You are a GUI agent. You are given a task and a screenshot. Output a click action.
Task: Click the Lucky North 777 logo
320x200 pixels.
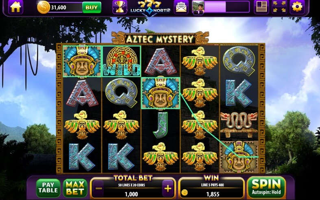point(150,7)
